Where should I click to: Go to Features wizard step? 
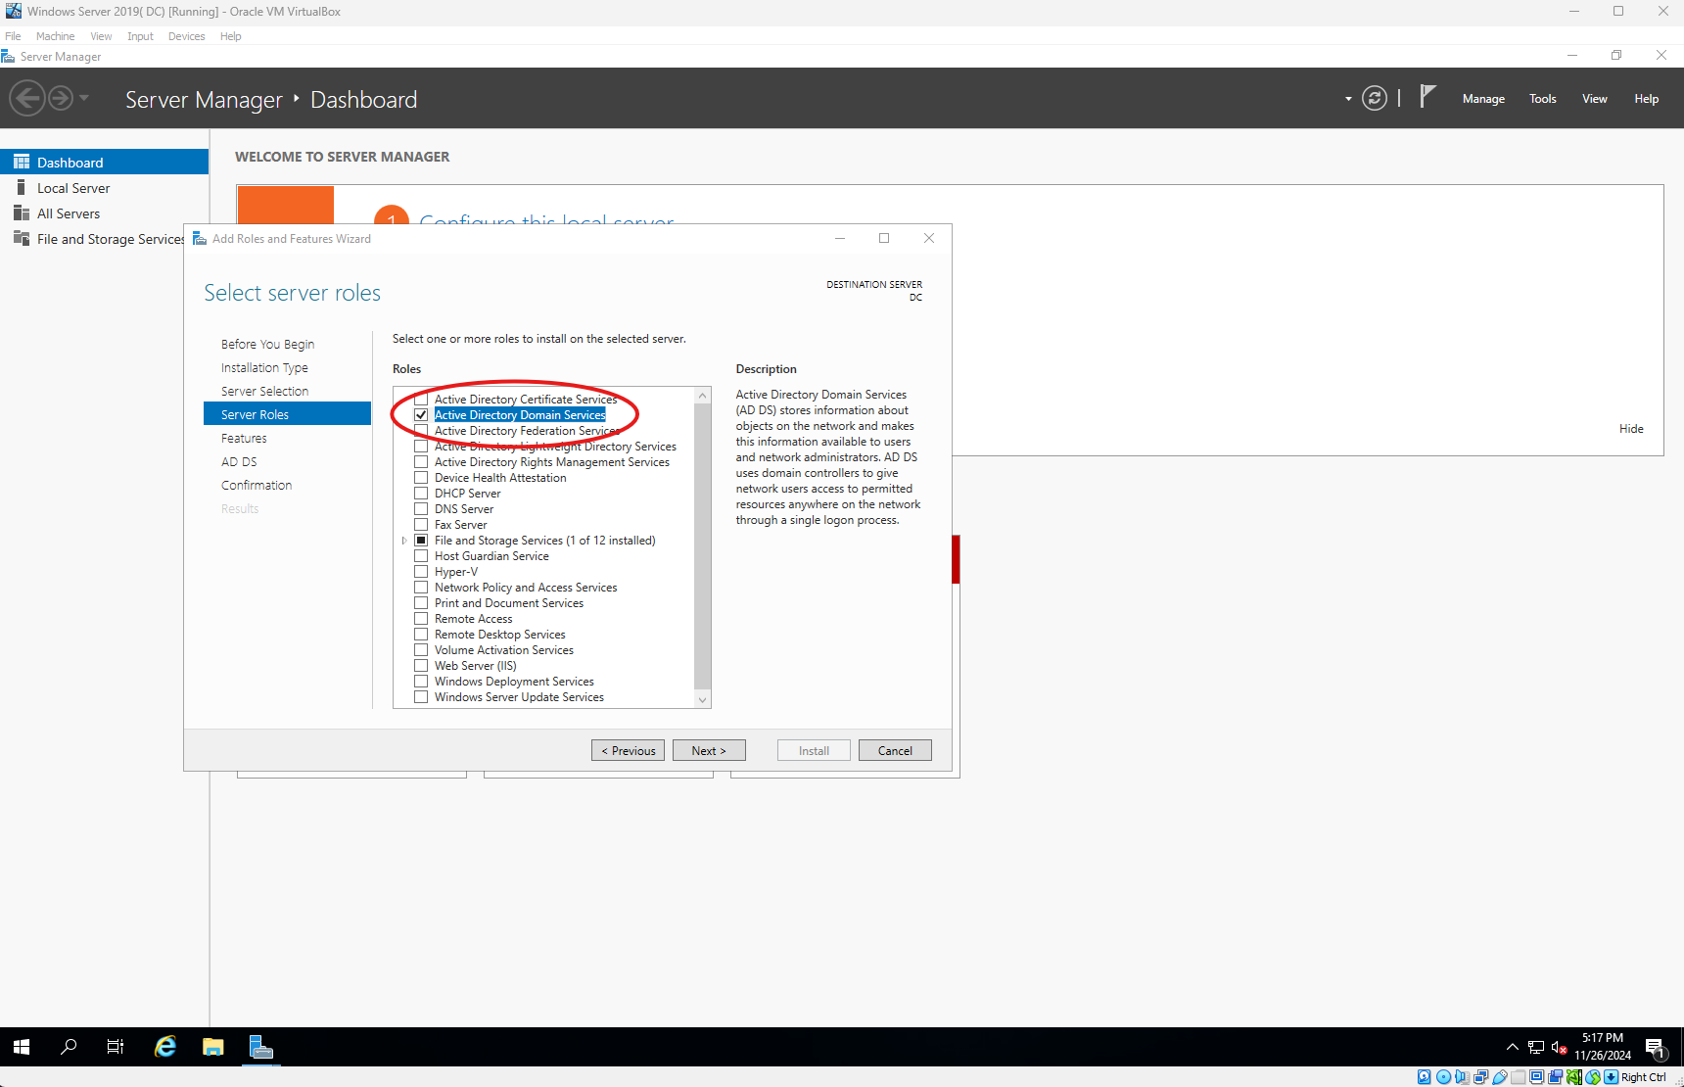coord(244,439)
